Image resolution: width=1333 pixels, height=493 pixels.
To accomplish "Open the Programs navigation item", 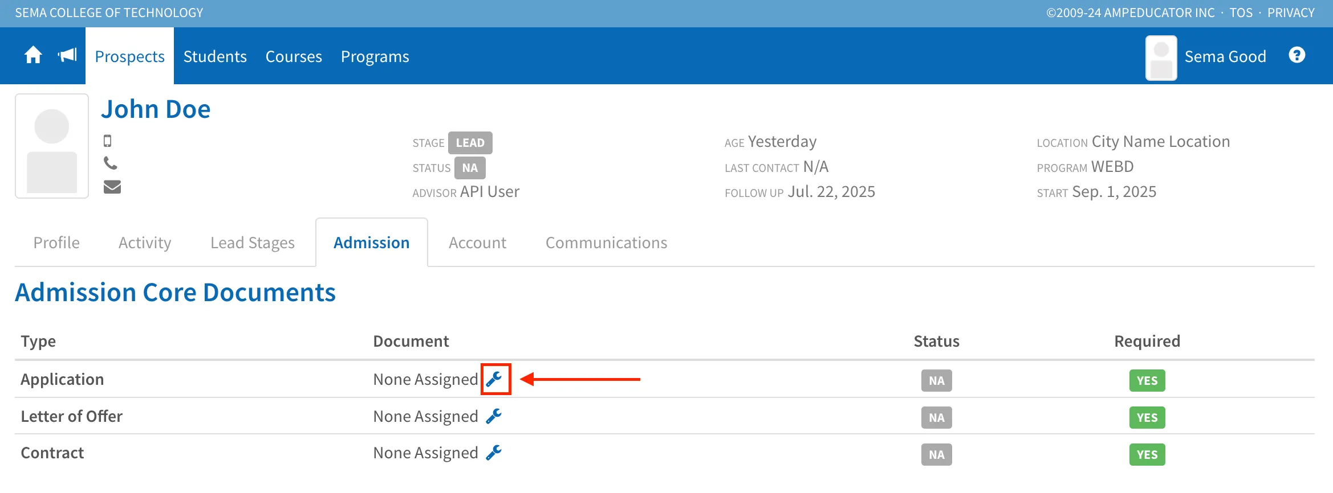I will pos(375,56).
